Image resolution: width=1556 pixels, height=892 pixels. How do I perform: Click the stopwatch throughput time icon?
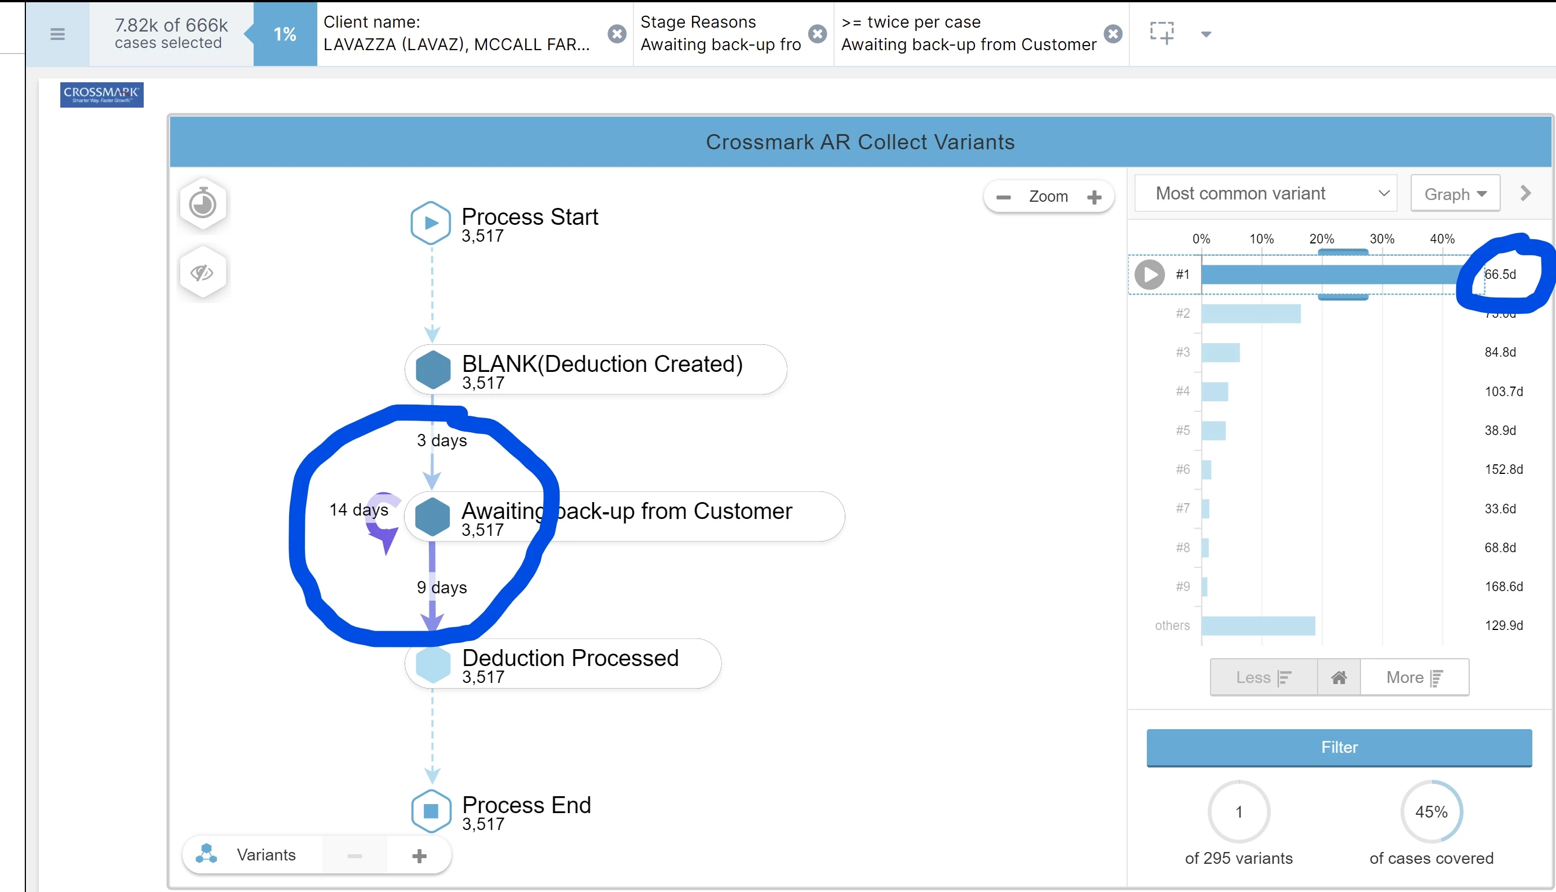[203, 204]
